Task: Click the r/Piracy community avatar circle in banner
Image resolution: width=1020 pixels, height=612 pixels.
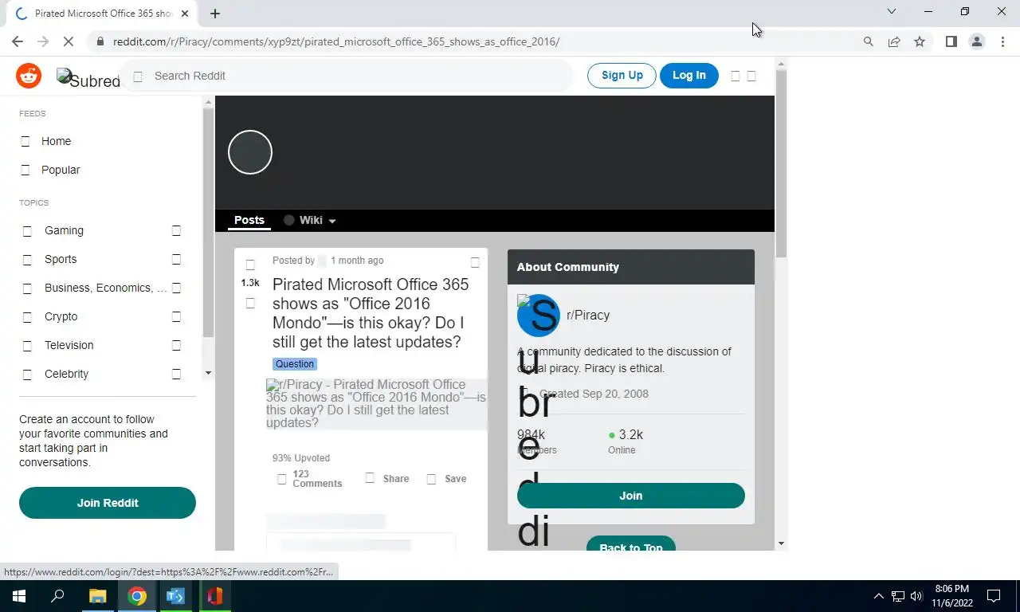Action: coord(250,152)
